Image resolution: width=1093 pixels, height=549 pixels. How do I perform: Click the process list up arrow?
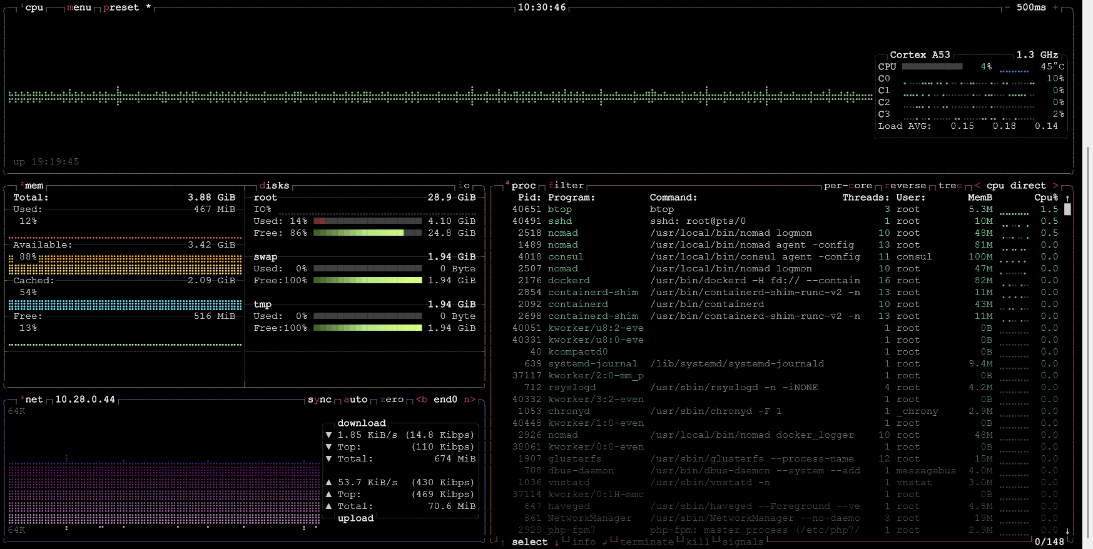click(x=1067, y=198)
